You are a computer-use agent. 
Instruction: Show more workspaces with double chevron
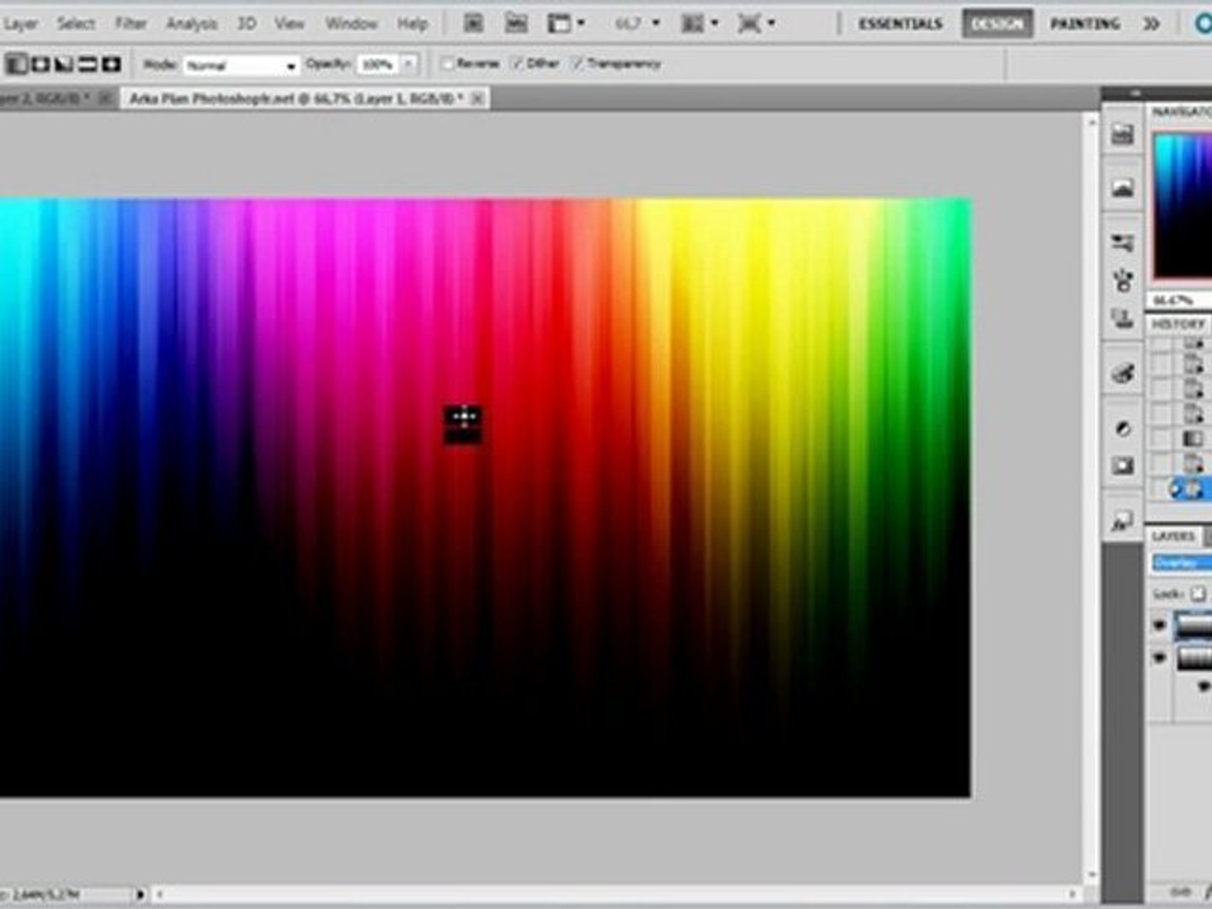[1151, 24]
